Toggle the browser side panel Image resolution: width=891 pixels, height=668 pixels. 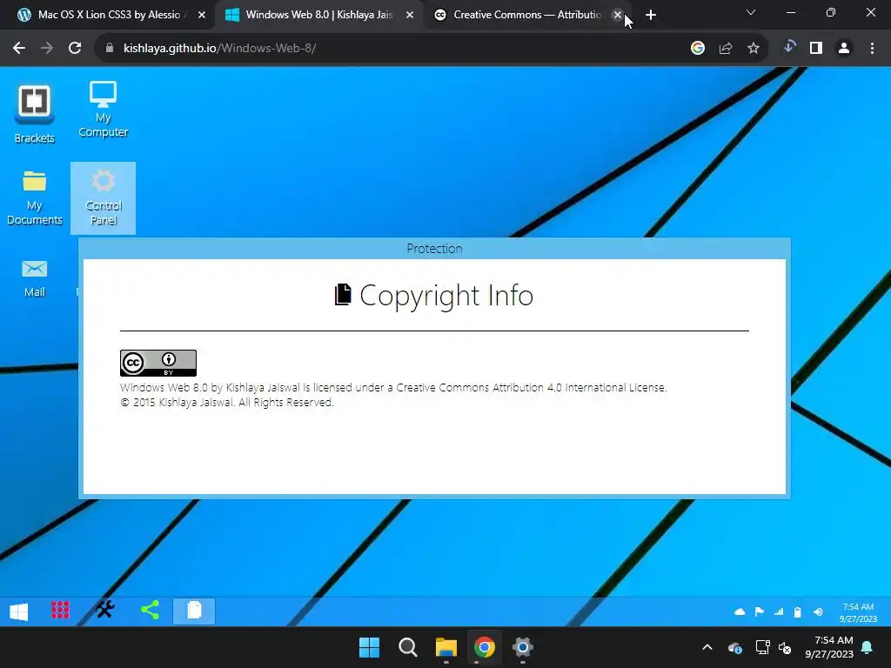point(816,49)
